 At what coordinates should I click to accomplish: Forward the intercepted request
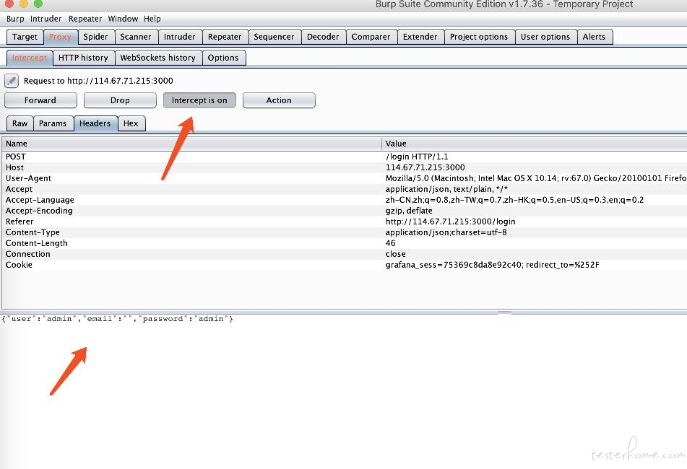coord(40,100)
